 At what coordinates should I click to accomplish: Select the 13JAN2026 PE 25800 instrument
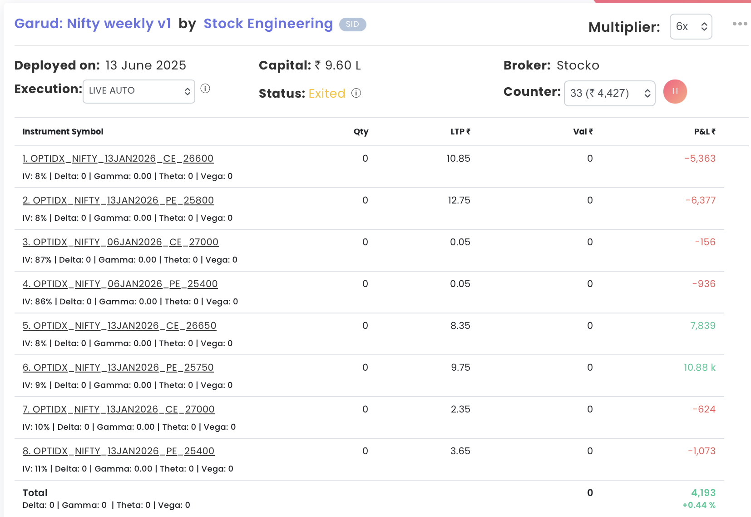click(x=118, y=200)
